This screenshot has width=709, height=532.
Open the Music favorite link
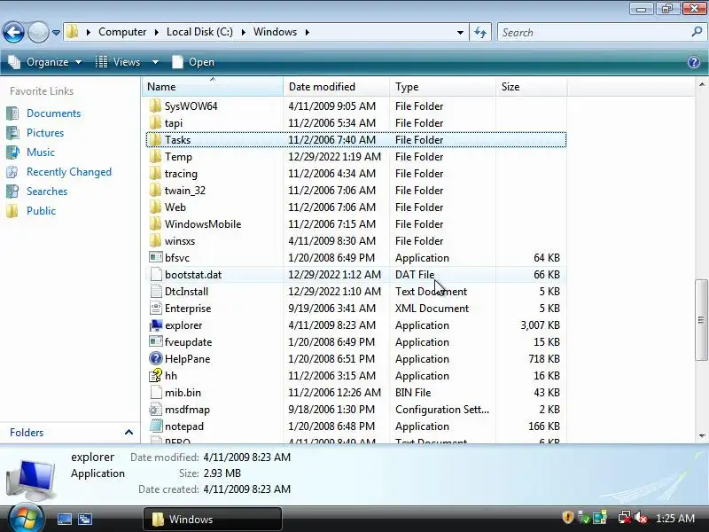click(41, 152)
